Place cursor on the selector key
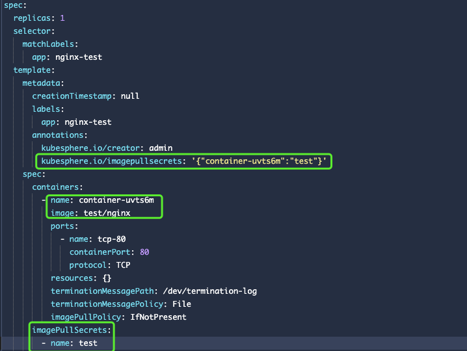This screenshot has width=467, height=351. (x=33, y=31)
